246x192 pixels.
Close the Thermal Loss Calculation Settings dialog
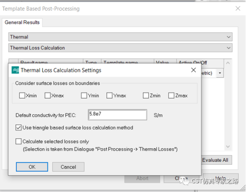[x=193, y=70]
